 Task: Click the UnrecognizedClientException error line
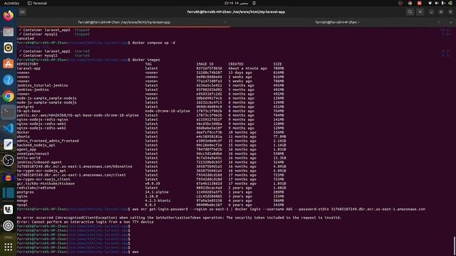coord(179,218)
